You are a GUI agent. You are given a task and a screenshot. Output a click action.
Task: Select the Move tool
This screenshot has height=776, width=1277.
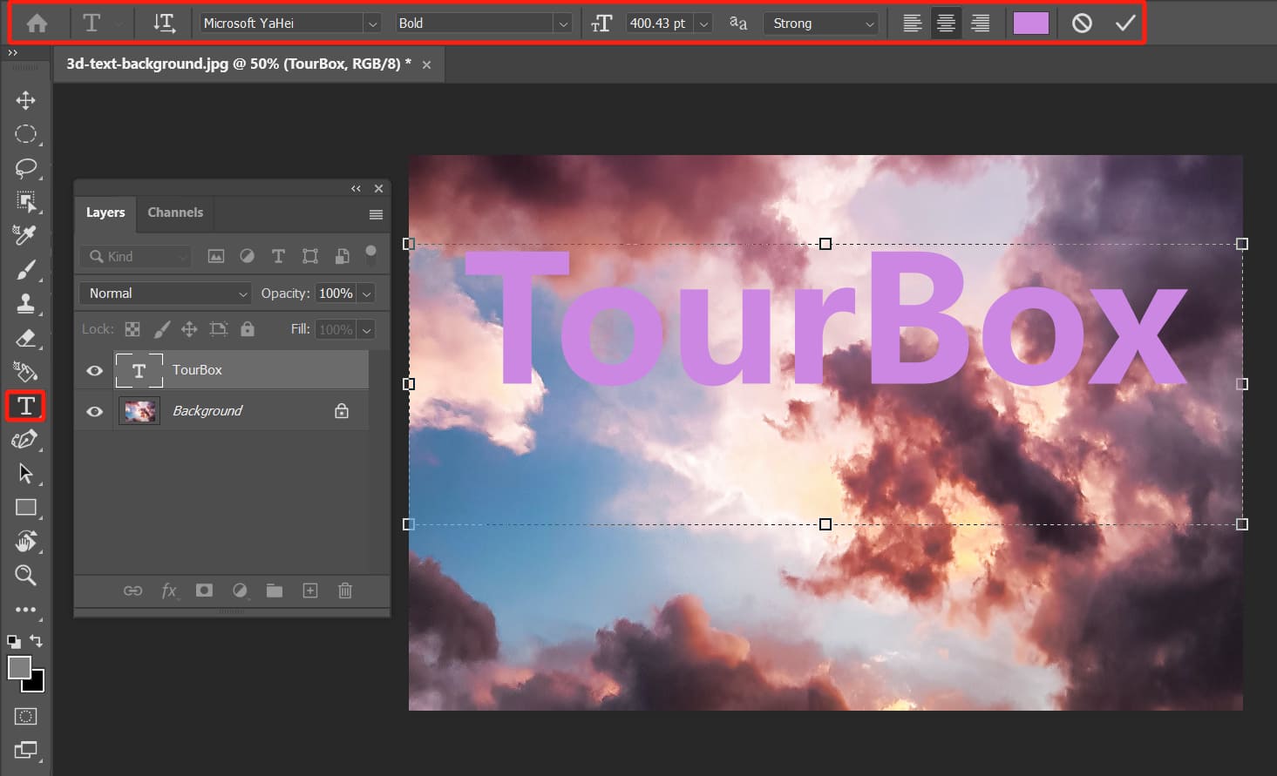tap(25, 100)
